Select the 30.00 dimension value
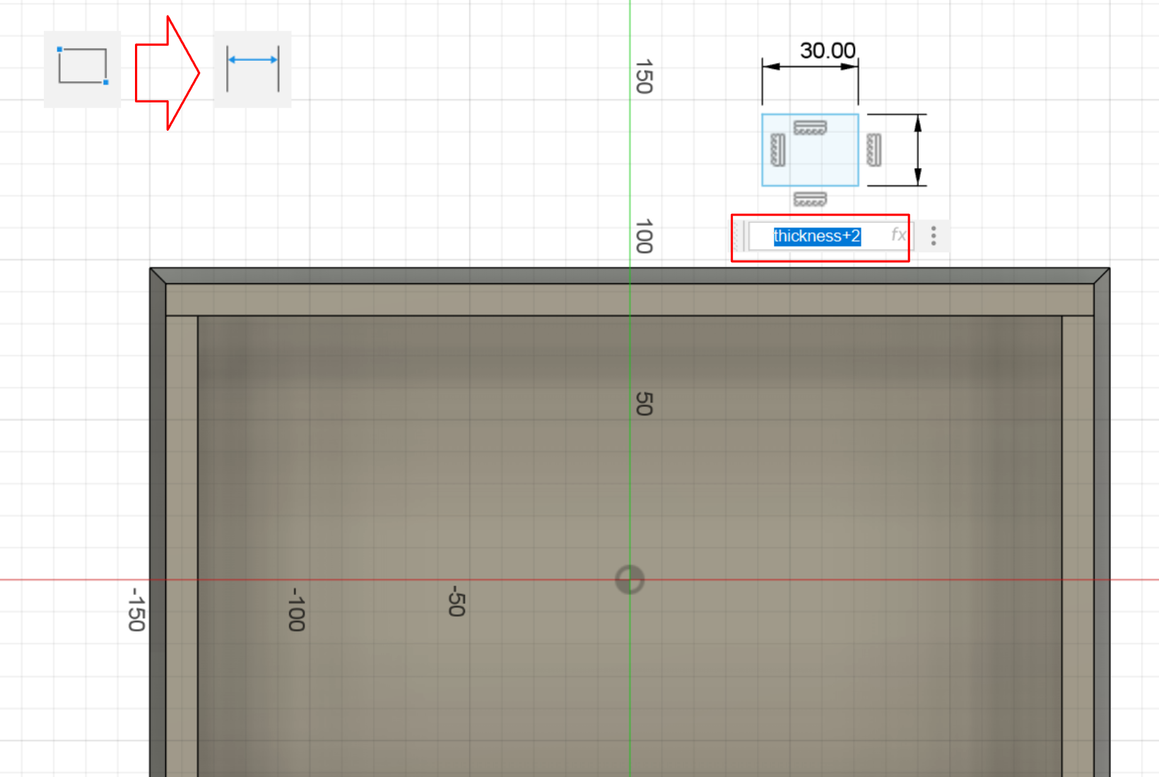The width and height of the screenshot is (1159, 777). (828, 51)
